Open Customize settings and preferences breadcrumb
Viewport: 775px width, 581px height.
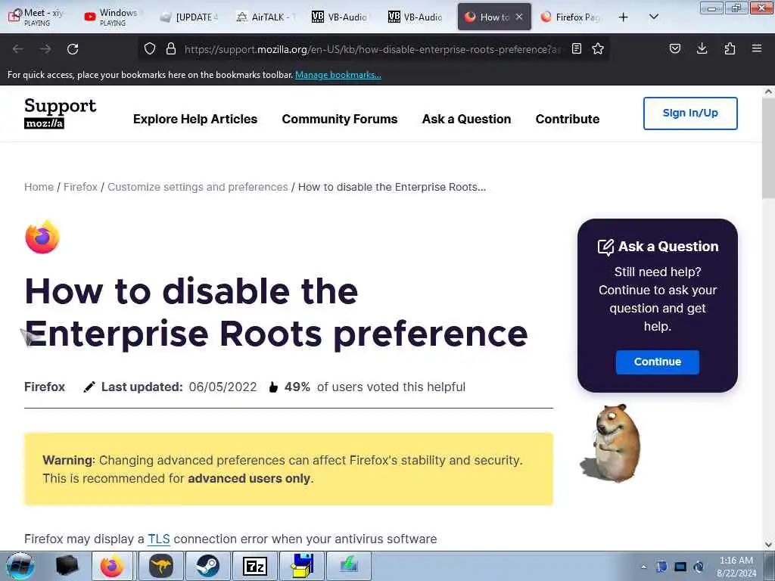[x=198, y=187]
